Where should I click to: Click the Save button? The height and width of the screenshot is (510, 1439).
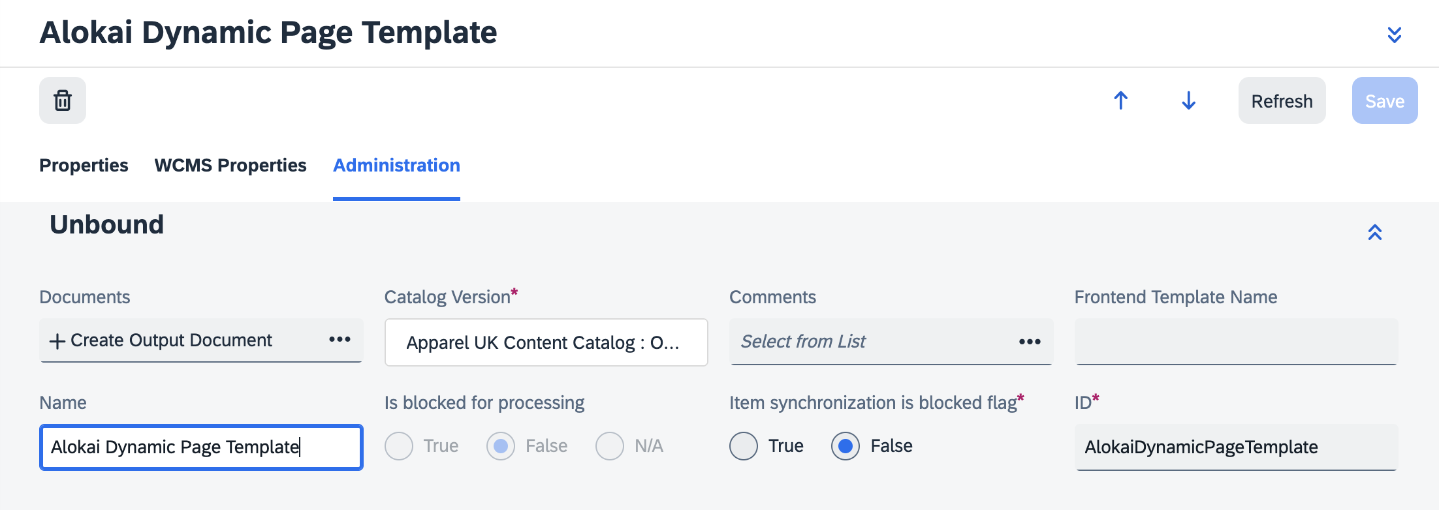[x=1384, y=101]
